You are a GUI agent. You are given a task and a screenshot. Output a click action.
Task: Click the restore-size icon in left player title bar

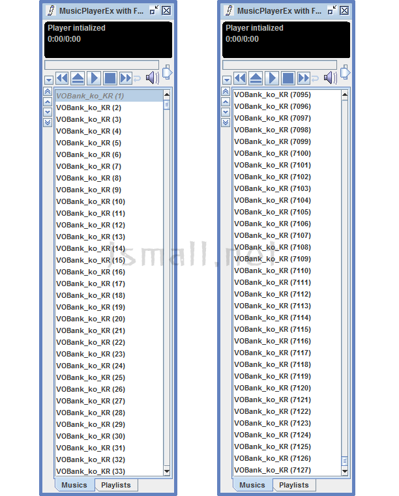point(154,10)
